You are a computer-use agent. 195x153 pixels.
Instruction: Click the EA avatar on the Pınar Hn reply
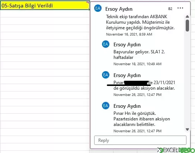106,106
